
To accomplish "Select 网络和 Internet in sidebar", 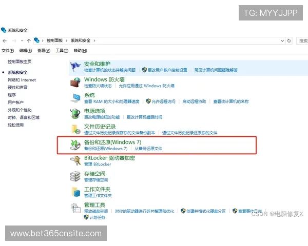I will tap(22, 80).
